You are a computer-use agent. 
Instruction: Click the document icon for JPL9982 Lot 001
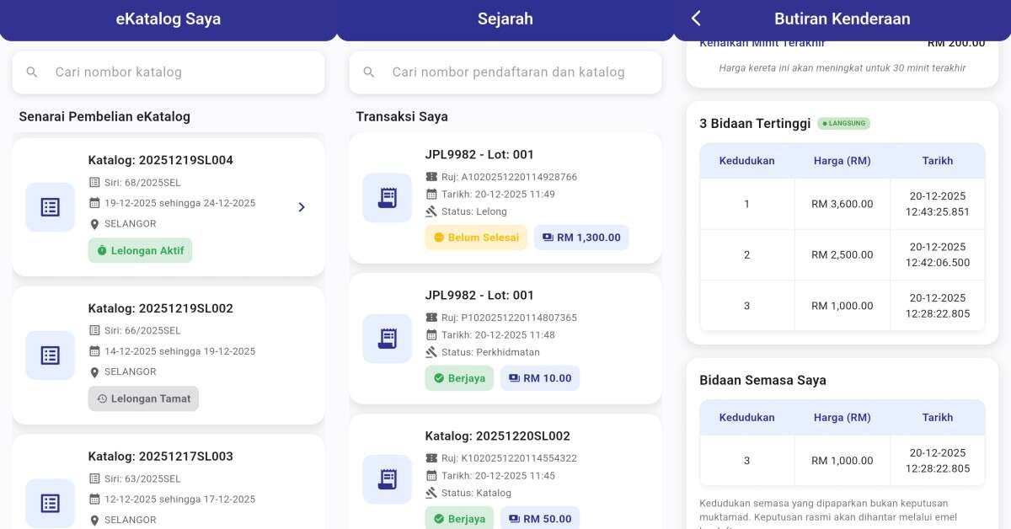pos(387,197)
